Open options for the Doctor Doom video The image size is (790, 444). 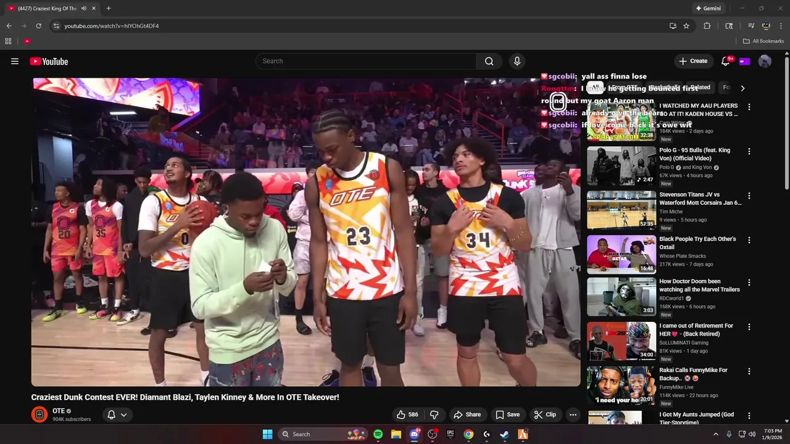click(x=749, y=282)
